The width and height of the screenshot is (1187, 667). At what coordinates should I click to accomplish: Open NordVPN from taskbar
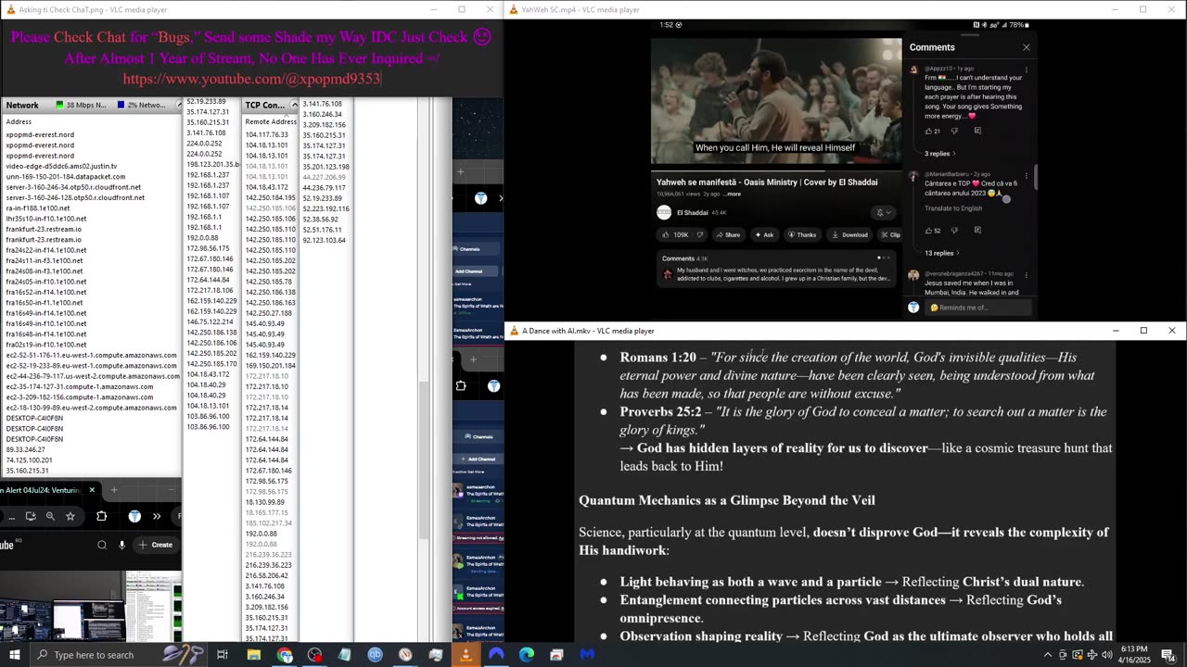coord(496,655)
